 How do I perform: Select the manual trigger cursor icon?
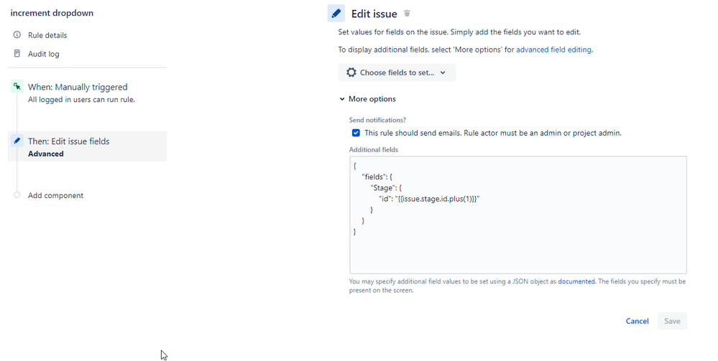[17, 86]
